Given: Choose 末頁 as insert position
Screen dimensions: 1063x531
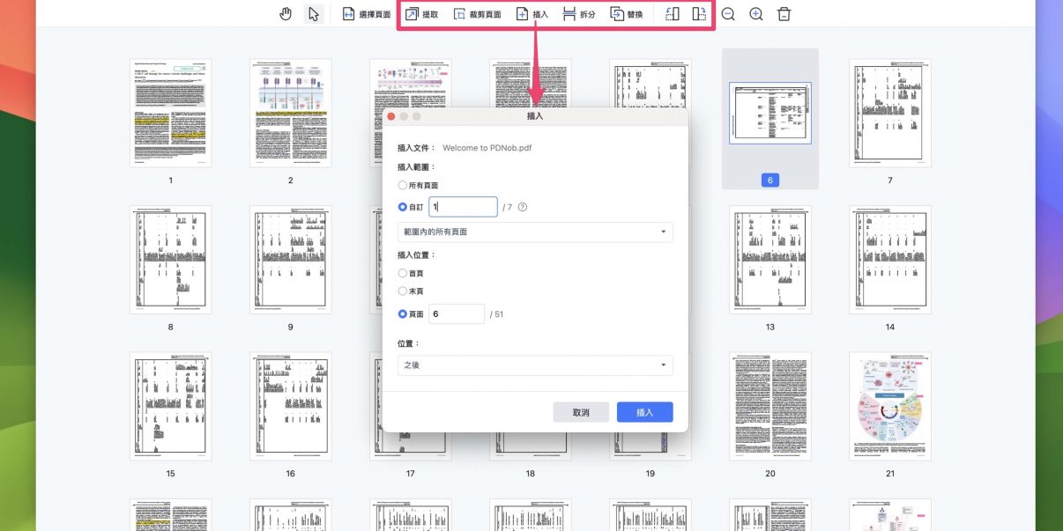Looking at the screenshot, I should pyautogui.click(x=403, y=291).
